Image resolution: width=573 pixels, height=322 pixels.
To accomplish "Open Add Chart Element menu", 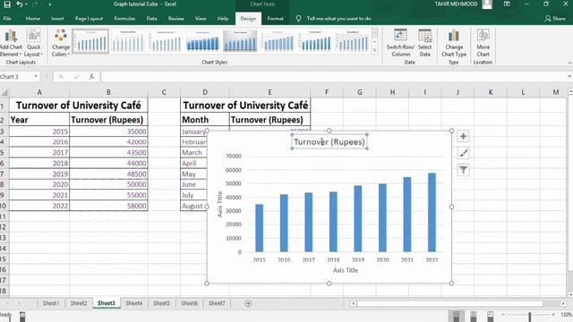I will click(x=11, y=43).
